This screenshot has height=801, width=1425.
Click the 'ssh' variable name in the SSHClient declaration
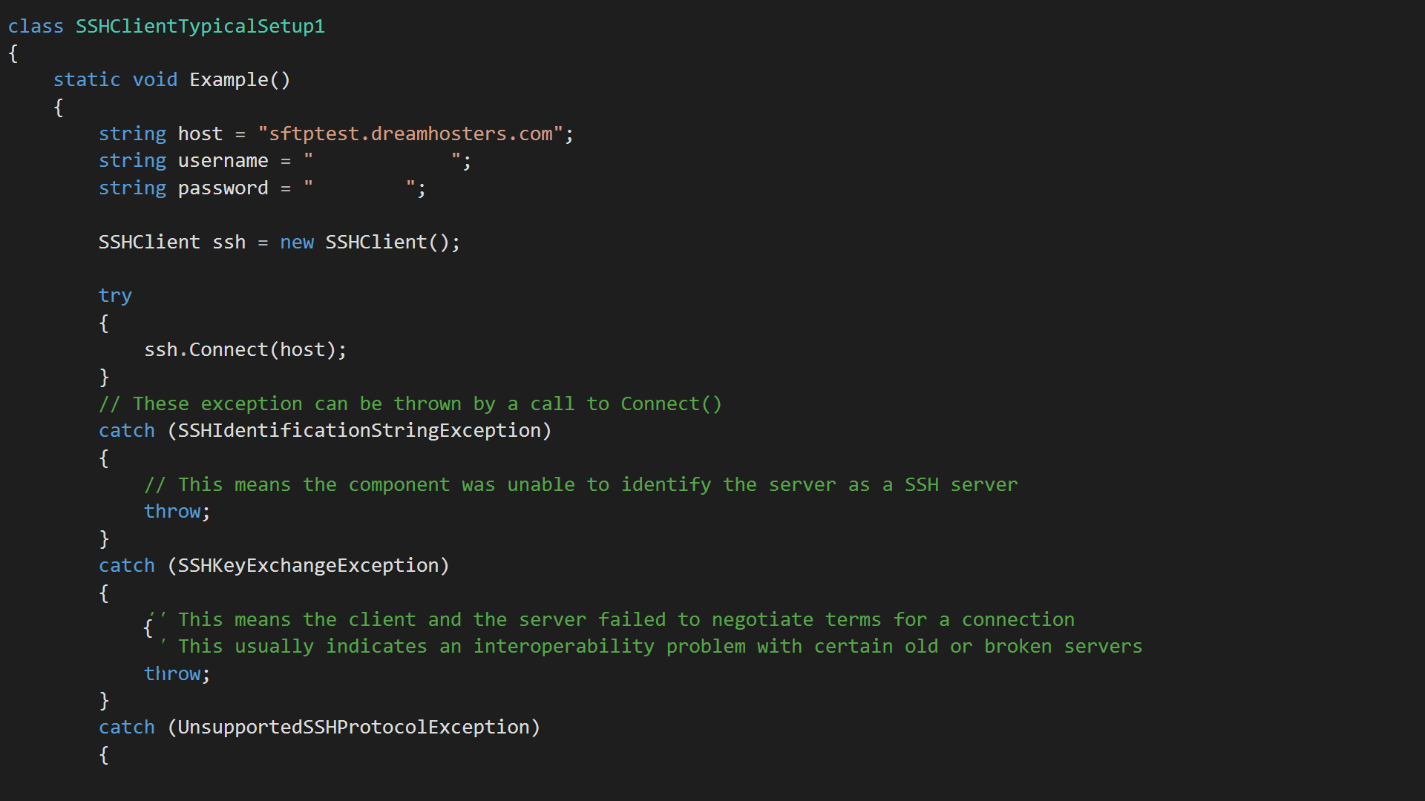click(x=229, y=243)
